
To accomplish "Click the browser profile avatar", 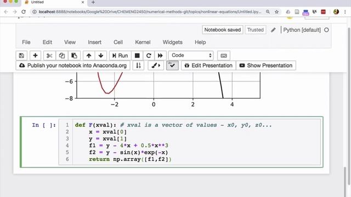I will pyautogui.click(x=336, y=12).
